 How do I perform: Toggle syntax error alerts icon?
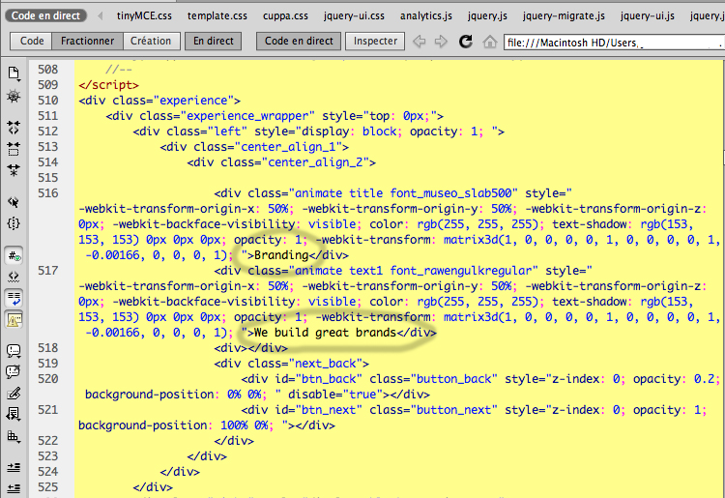pos(14,319)
